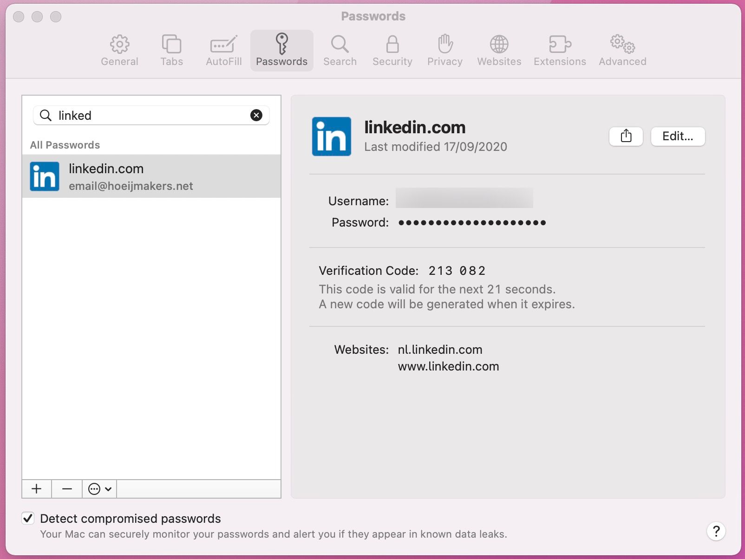Select the linkedin.com entry in list
745x559 pixels.
pyautogui.click(x=151, y=176)
